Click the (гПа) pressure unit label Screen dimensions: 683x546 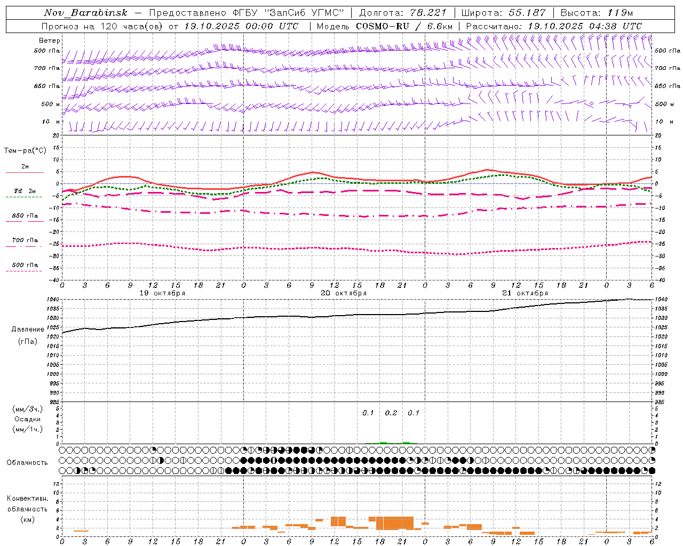[x=28, y=341]
